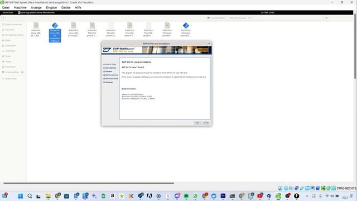Click the highlighted PlatinGUI Linux installation file

[x=55, y=32]
